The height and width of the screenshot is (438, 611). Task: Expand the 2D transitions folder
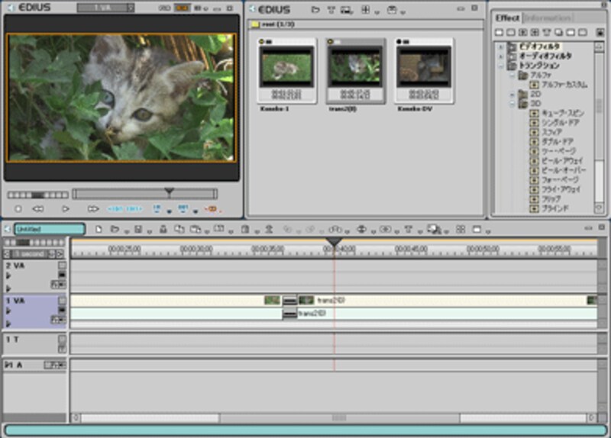pos(512,95)
